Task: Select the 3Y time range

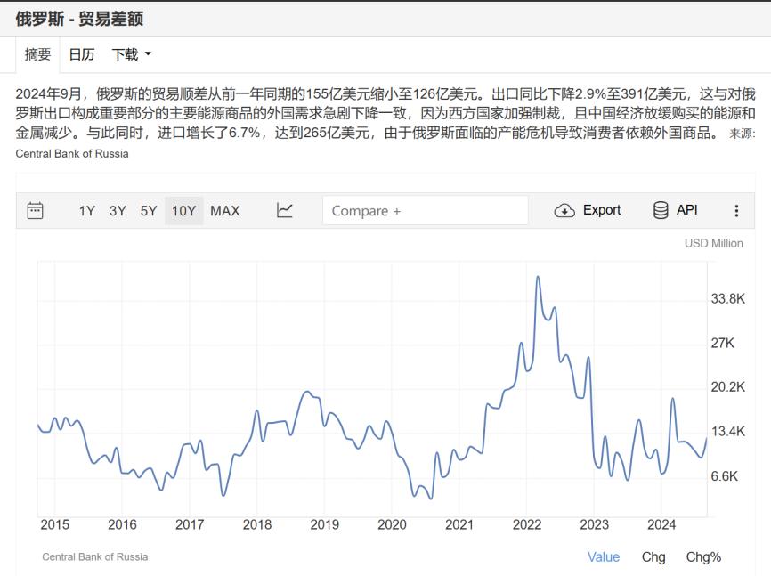Action: [118, 211]
